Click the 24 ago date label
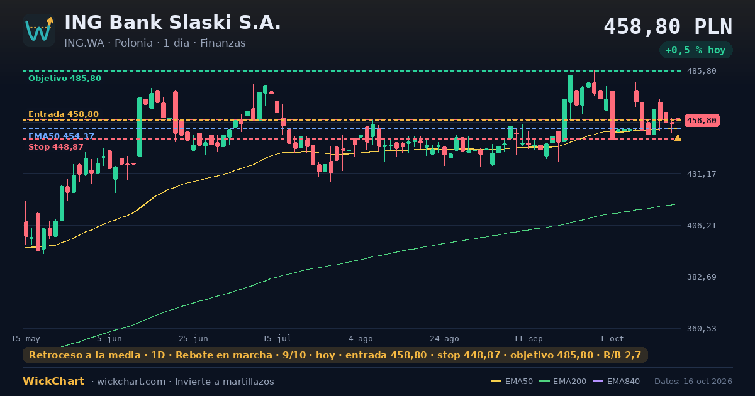The height and width of the screenshot is (396, 755). (x=444, y=338)
